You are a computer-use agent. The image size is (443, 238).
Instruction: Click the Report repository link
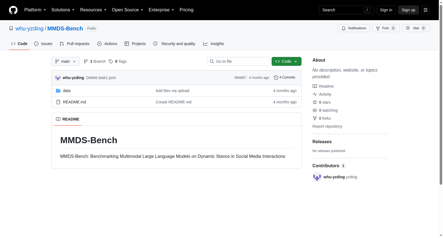[327, 126]
